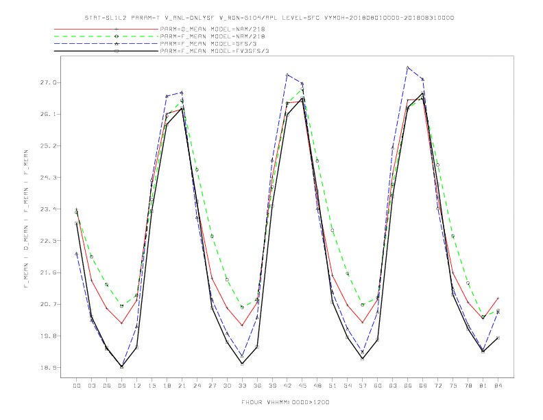Click the blue dashed legend line sample
The image size is (543, 420).
click(106, 44)
